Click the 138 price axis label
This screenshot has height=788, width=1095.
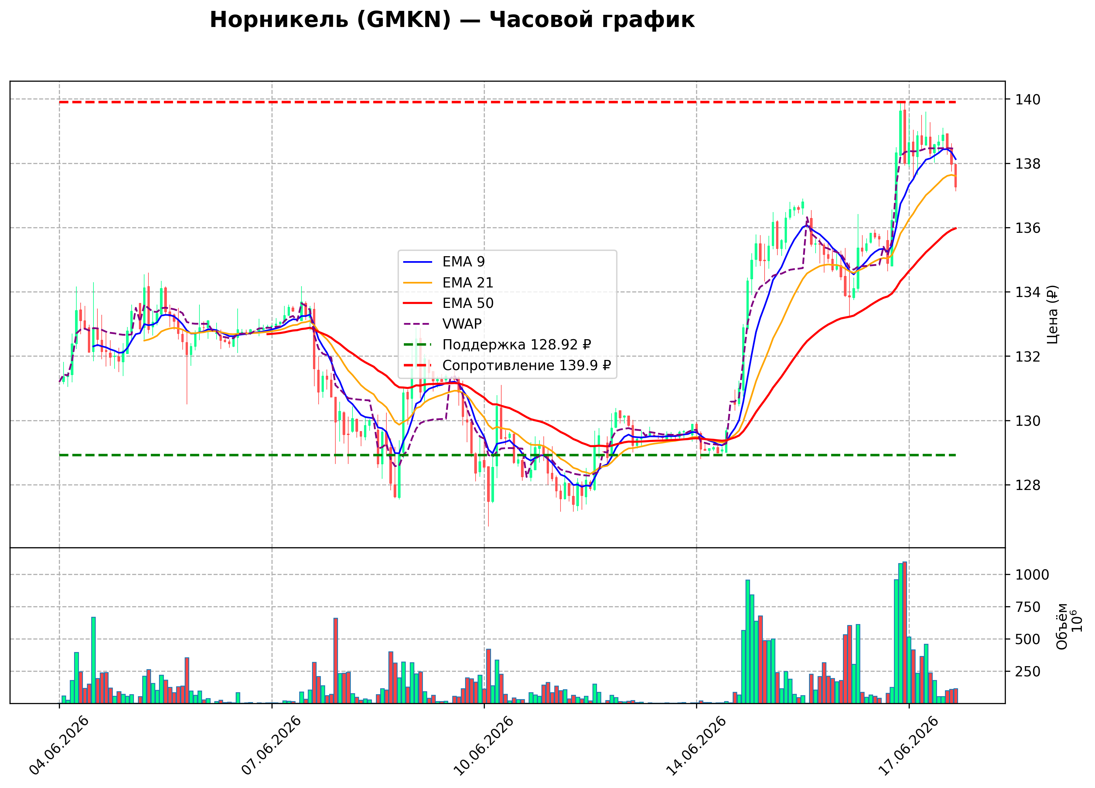1028,164
